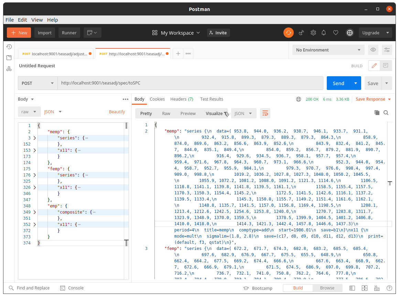Switch to response Headers (7) tab
Viewport: 399px width, 297px height.
tap(182, 99)
